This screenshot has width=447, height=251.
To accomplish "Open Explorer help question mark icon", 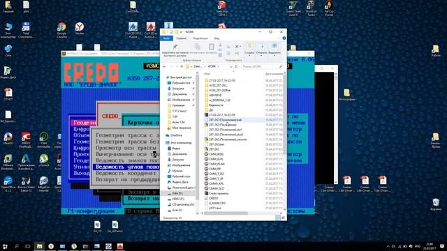I will [x=284, y=38].
